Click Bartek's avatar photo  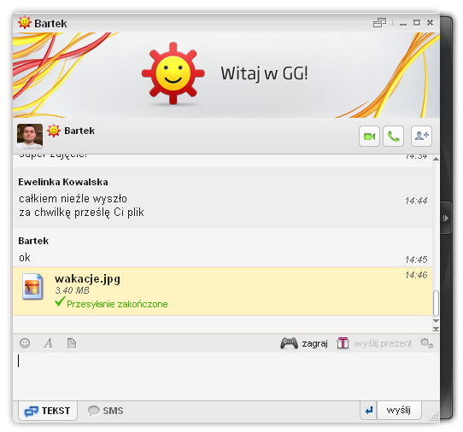point(30,137)
